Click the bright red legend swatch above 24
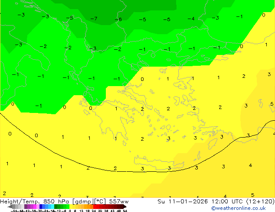The width and height of the screenshot is (275, 212). (95, 206)
